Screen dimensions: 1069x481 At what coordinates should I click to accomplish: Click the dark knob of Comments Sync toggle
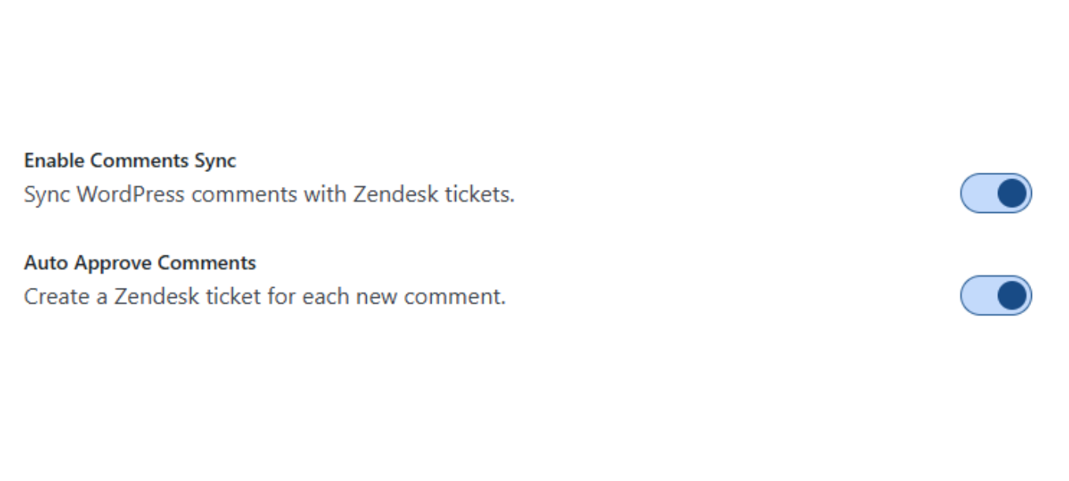[1012, 193]
